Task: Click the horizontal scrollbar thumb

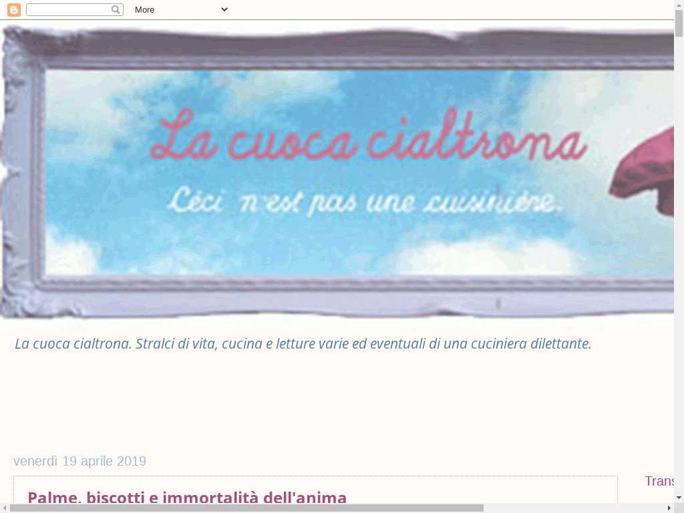Action: point(246,508)
